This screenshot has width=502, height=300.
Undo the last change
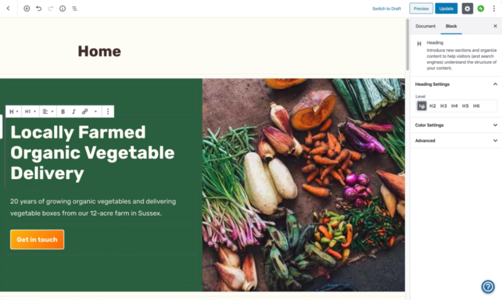click(39, 9)
